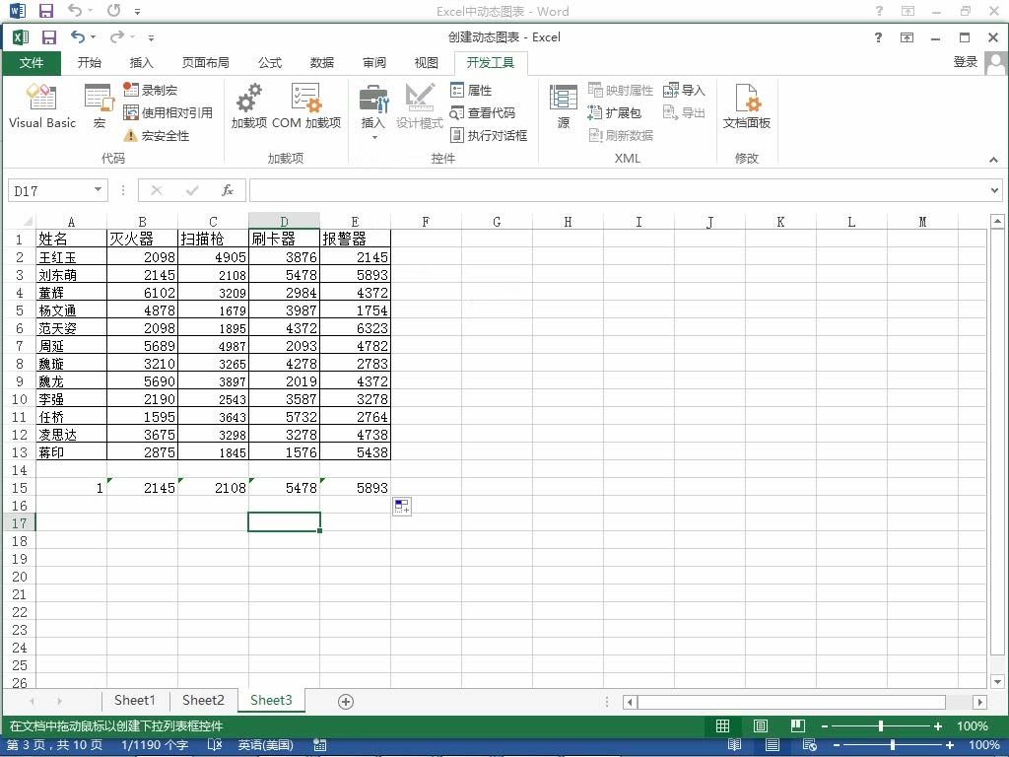1009x757 pixels.
Task: Click View Code (查看代码)
Action: pos(483,112)
